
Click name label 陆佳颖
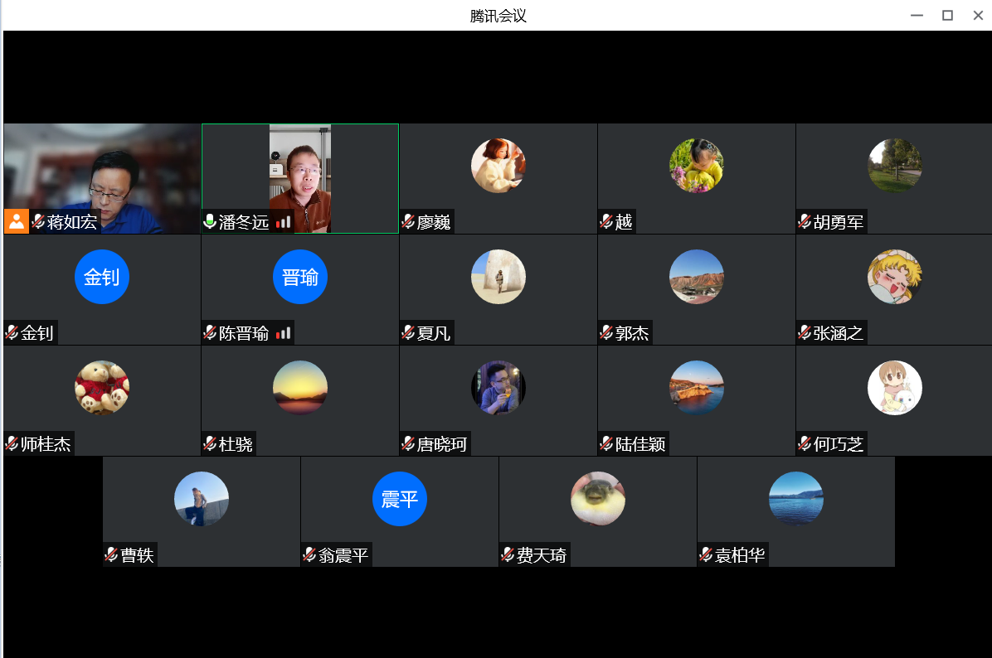point(640,444)
